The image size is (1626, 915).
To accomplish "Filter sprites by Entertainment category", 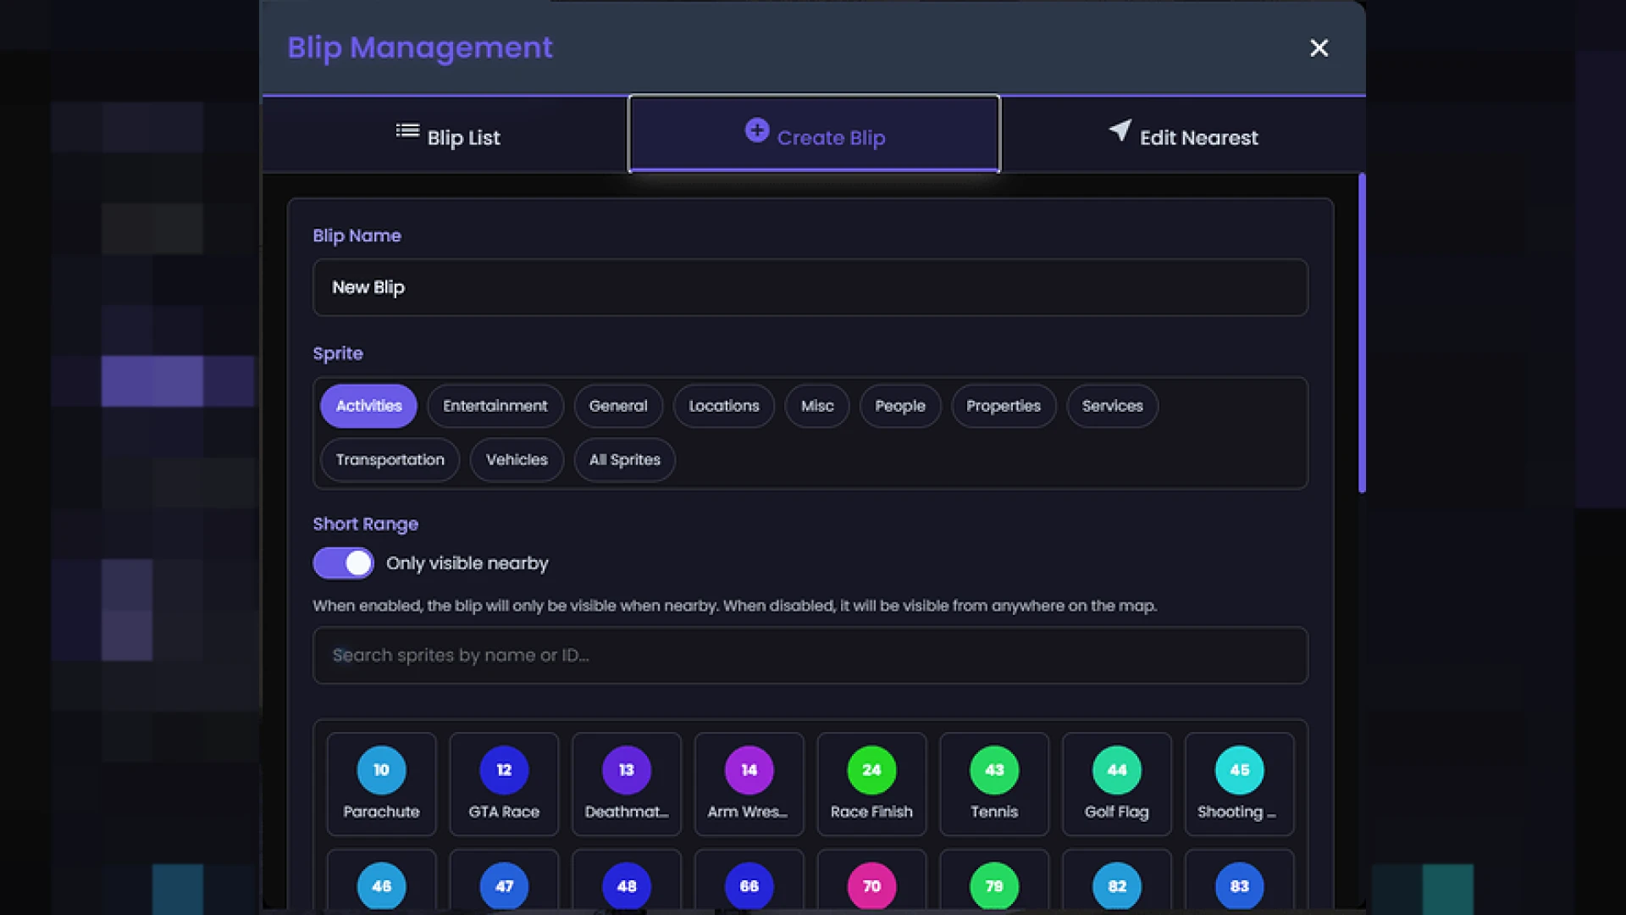I will tap(495, 406).
